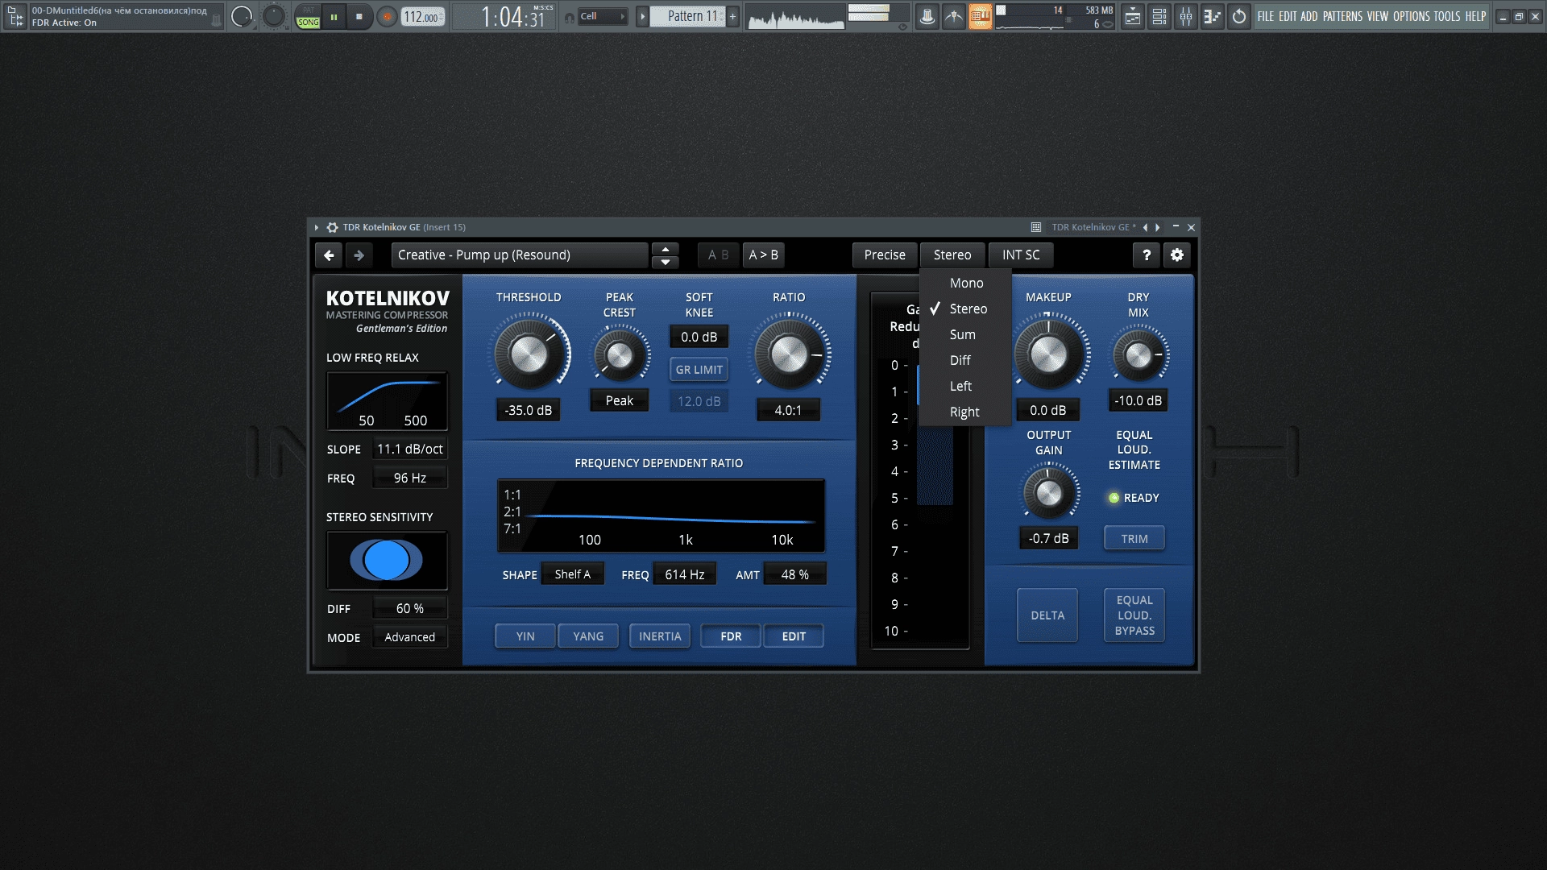Go to next preset with title bar right arrow

[x=1158, y=227]
